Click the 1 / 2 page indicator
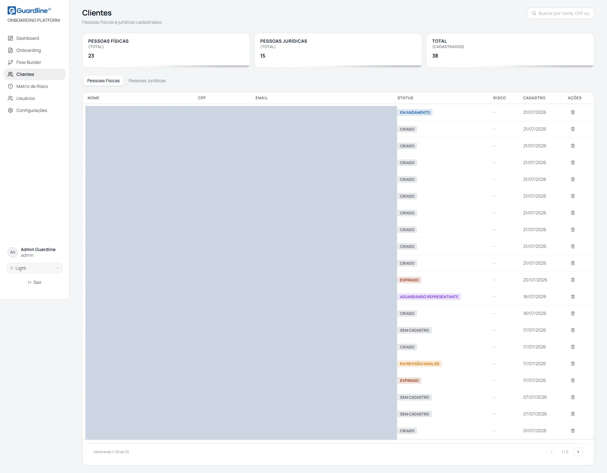 coord(565,452)
